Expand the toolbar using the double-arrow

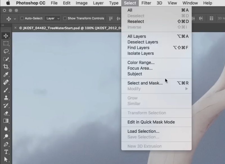point(3,25)
